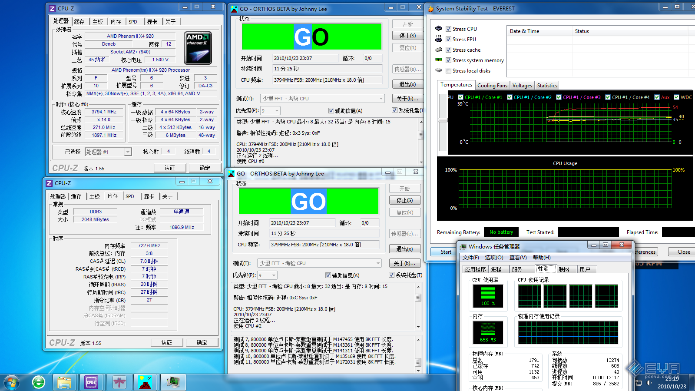The image size is (695, 391).
Task: Adjust the vertical temperature scale slider
Action: pyautogui.click(x=443, y=120)
